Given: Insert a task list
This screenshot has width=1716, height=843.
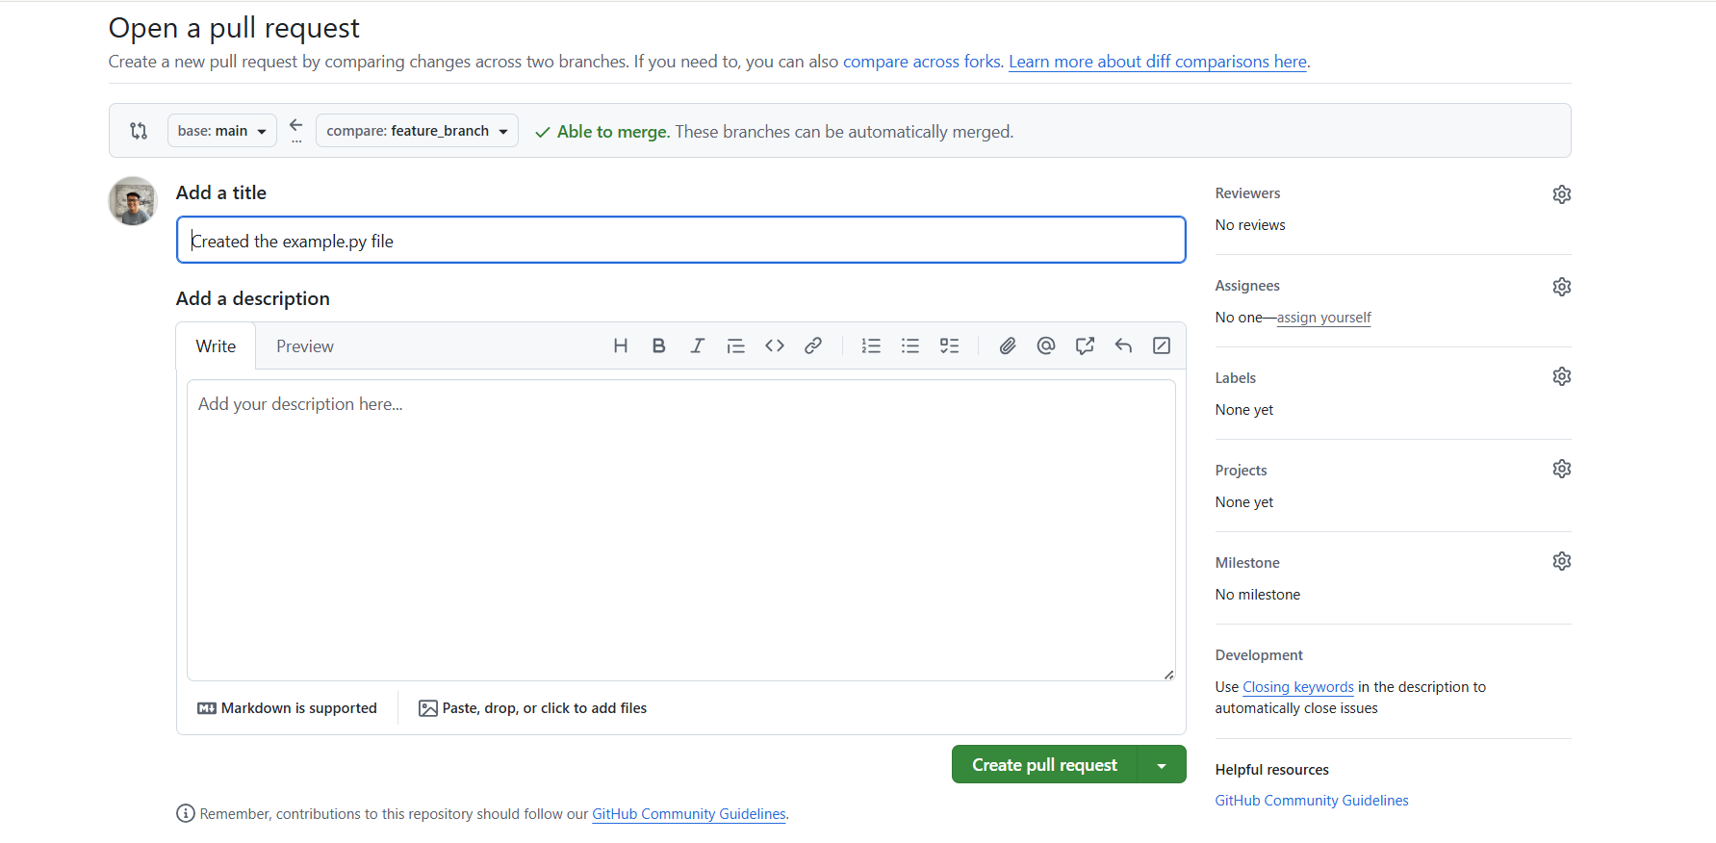Looking at the screenshot, I should click(x=950, y=346).
